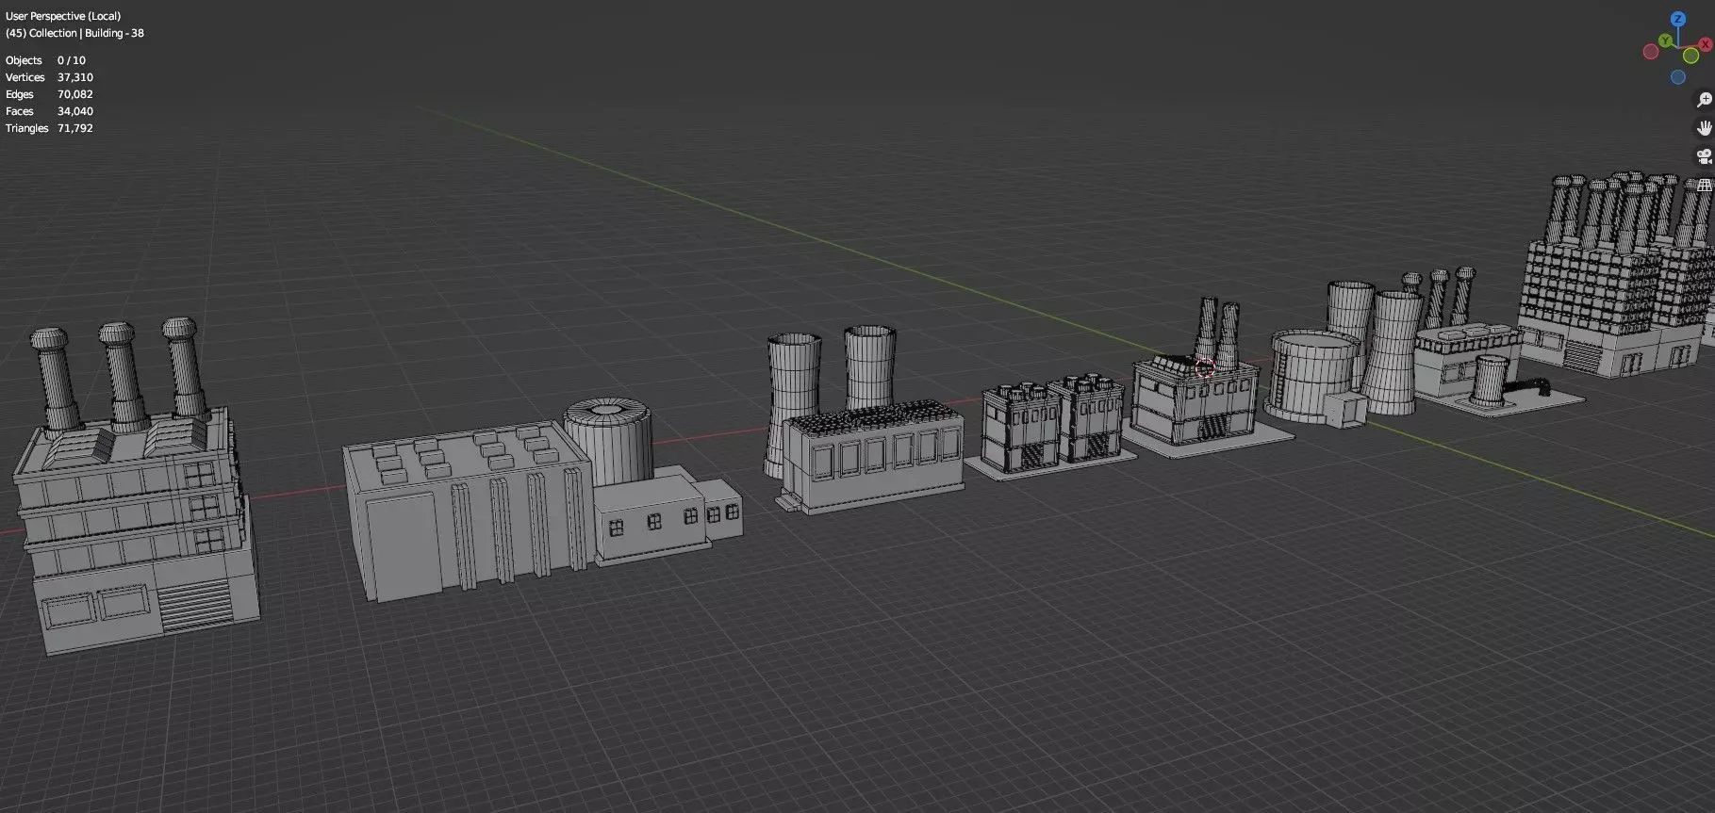Click the unlabeled blue negative Z gizmo handle
The width and height of the screenshot is (1715, 813).
tap(1678, 77)
